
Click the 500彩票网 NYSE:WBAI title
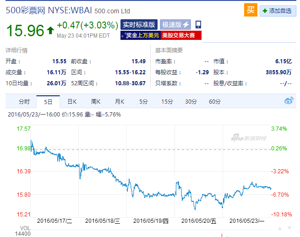coord(49,11)
